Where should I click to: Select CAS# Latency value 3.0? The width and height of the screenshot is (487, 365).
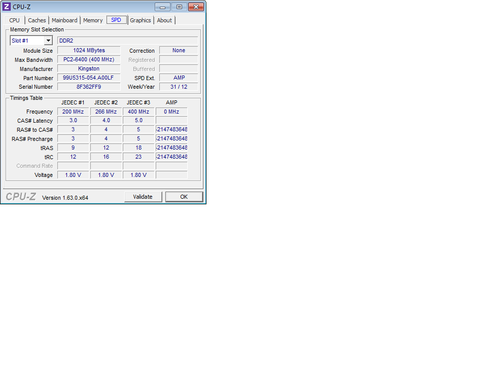click(x=73, y=121)
